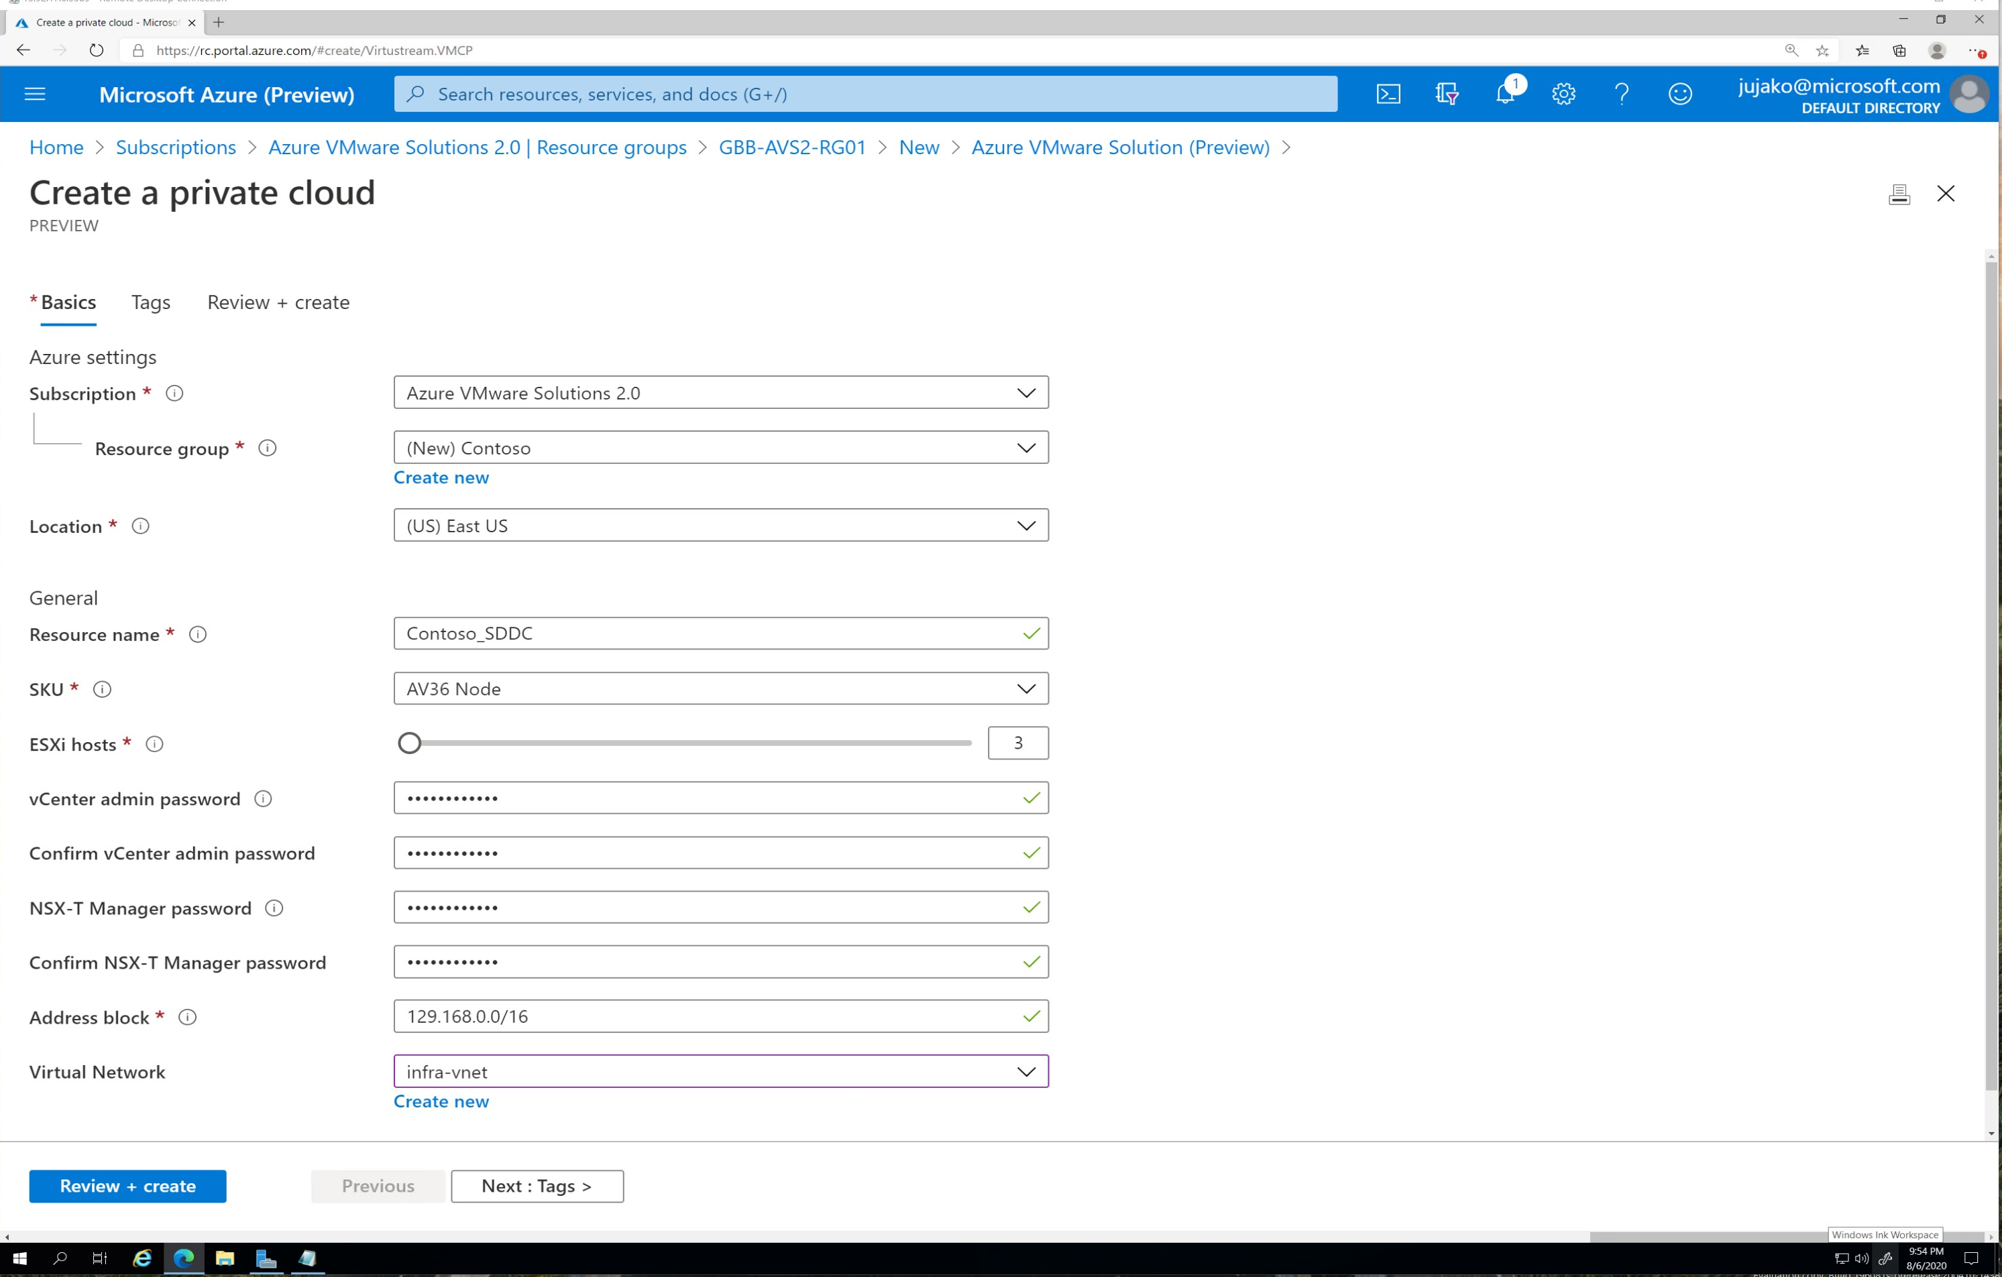Open the notifications bell
The width and height of the screenshot is (2002, 1277).
pos(1505,94)
